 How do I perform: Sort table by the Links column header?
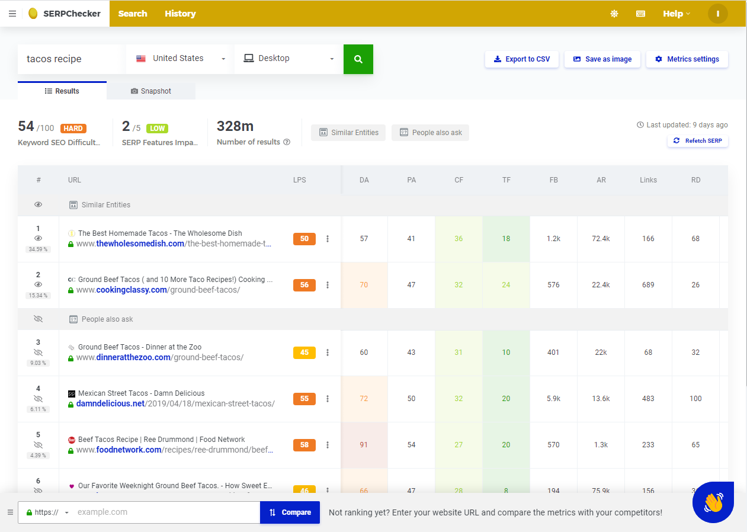coord(648,180)
